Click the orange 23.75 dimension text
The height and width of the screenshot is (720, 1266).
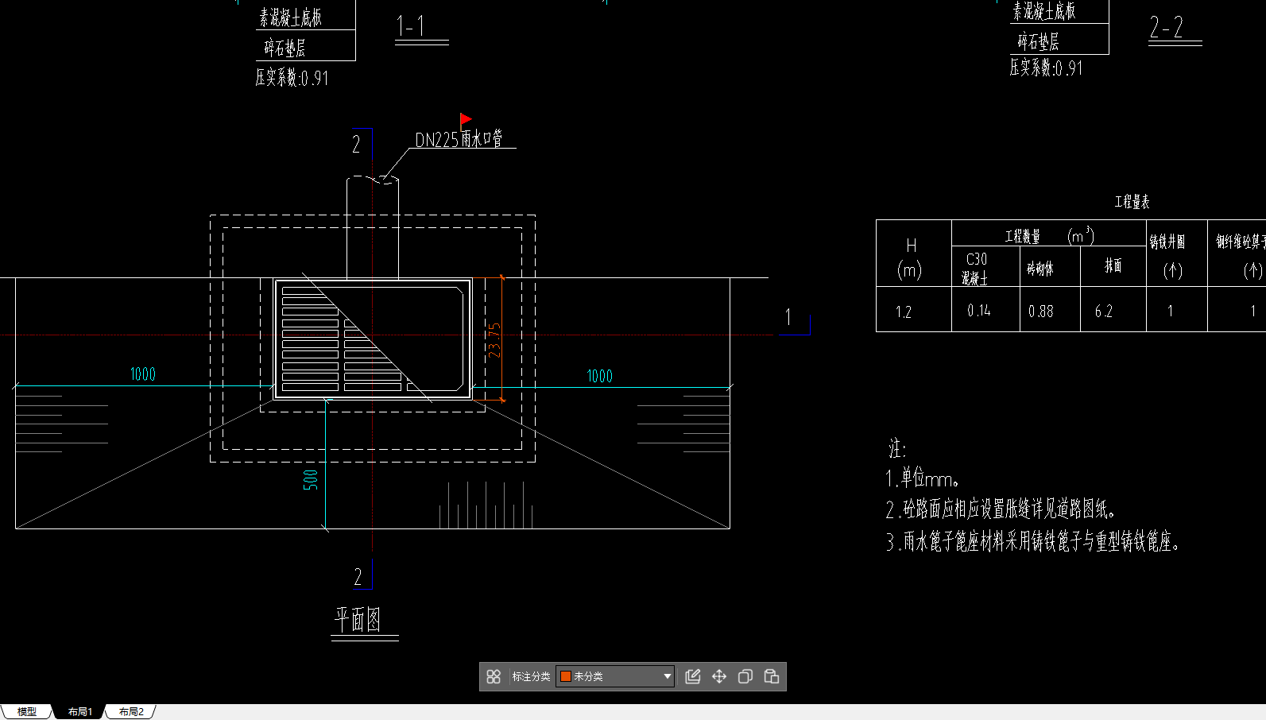[494, 340]
